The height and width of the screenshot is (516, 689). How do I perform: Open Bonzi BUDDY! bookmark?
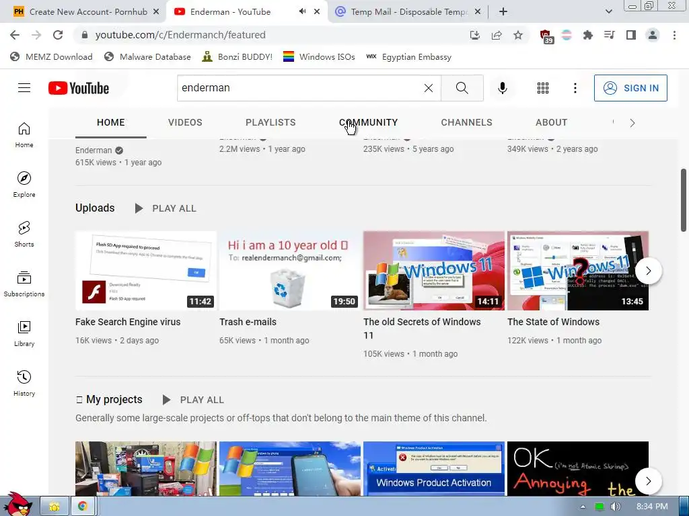point(237,56)
